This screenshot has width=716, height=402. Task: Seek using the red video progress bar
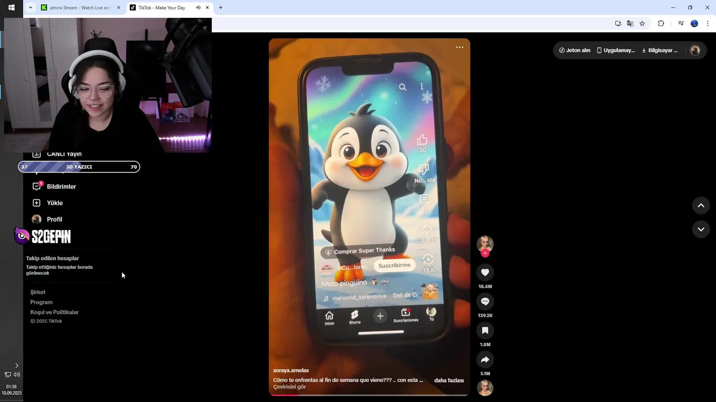[369, 395]
